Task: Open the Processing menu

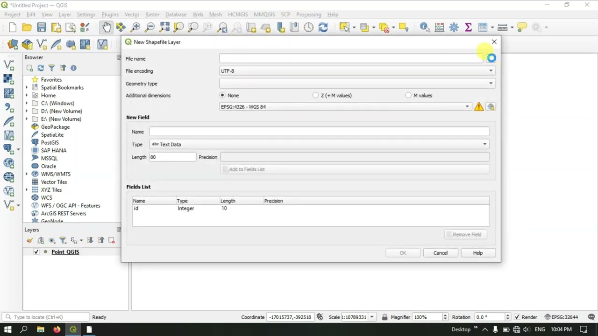Action: (x=308, y=14)
